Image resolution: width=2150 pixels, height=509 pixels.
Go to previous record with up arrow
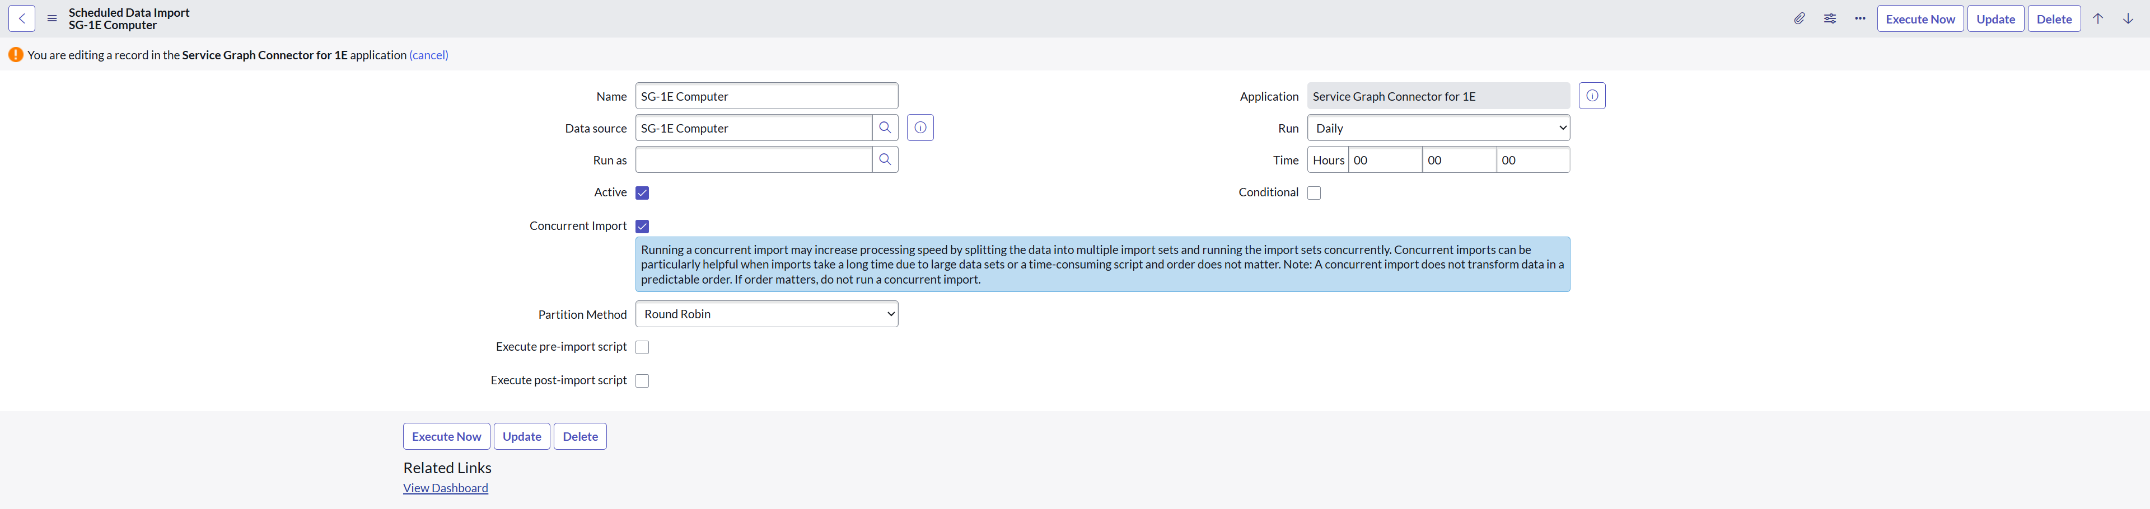point(2097,18)
